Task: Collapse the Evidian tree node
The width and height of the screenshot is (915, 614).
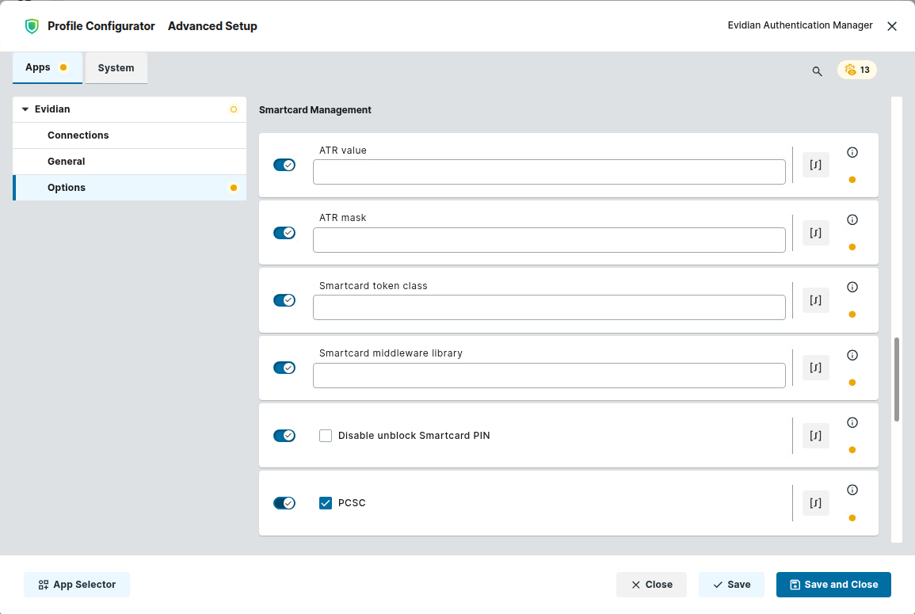Action: [x=25, y=109]
